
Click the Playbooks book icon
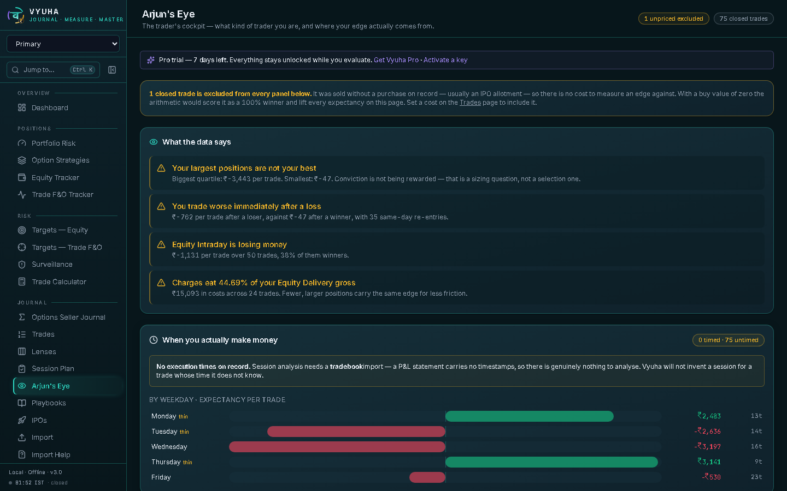(x=22, y=403)
